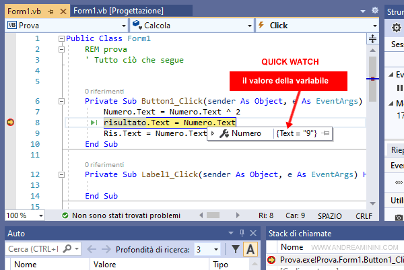Viewport: 404px width, 270px height.
Task: Click the breakpoint marker on line 8
Action: point(10,123)
